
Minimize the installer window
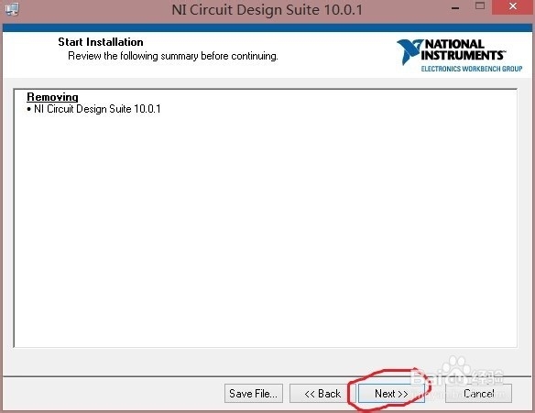(455, 7)
